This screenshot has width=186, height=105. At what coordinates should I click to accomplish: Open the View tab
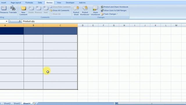pyautogui.click(x=59, y=3)
